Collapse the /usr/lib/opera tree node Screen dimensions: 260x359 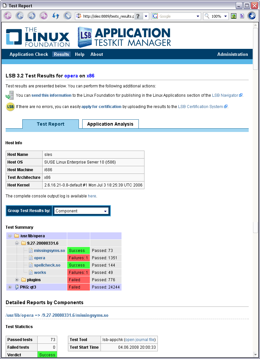click(10, 236)
